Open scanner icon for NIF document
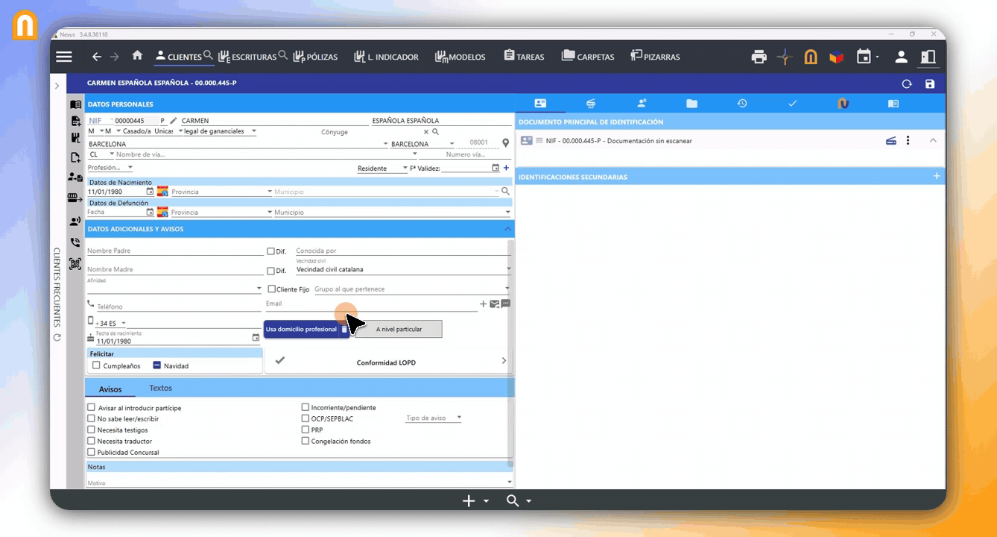997x537 pixels. 890,140
